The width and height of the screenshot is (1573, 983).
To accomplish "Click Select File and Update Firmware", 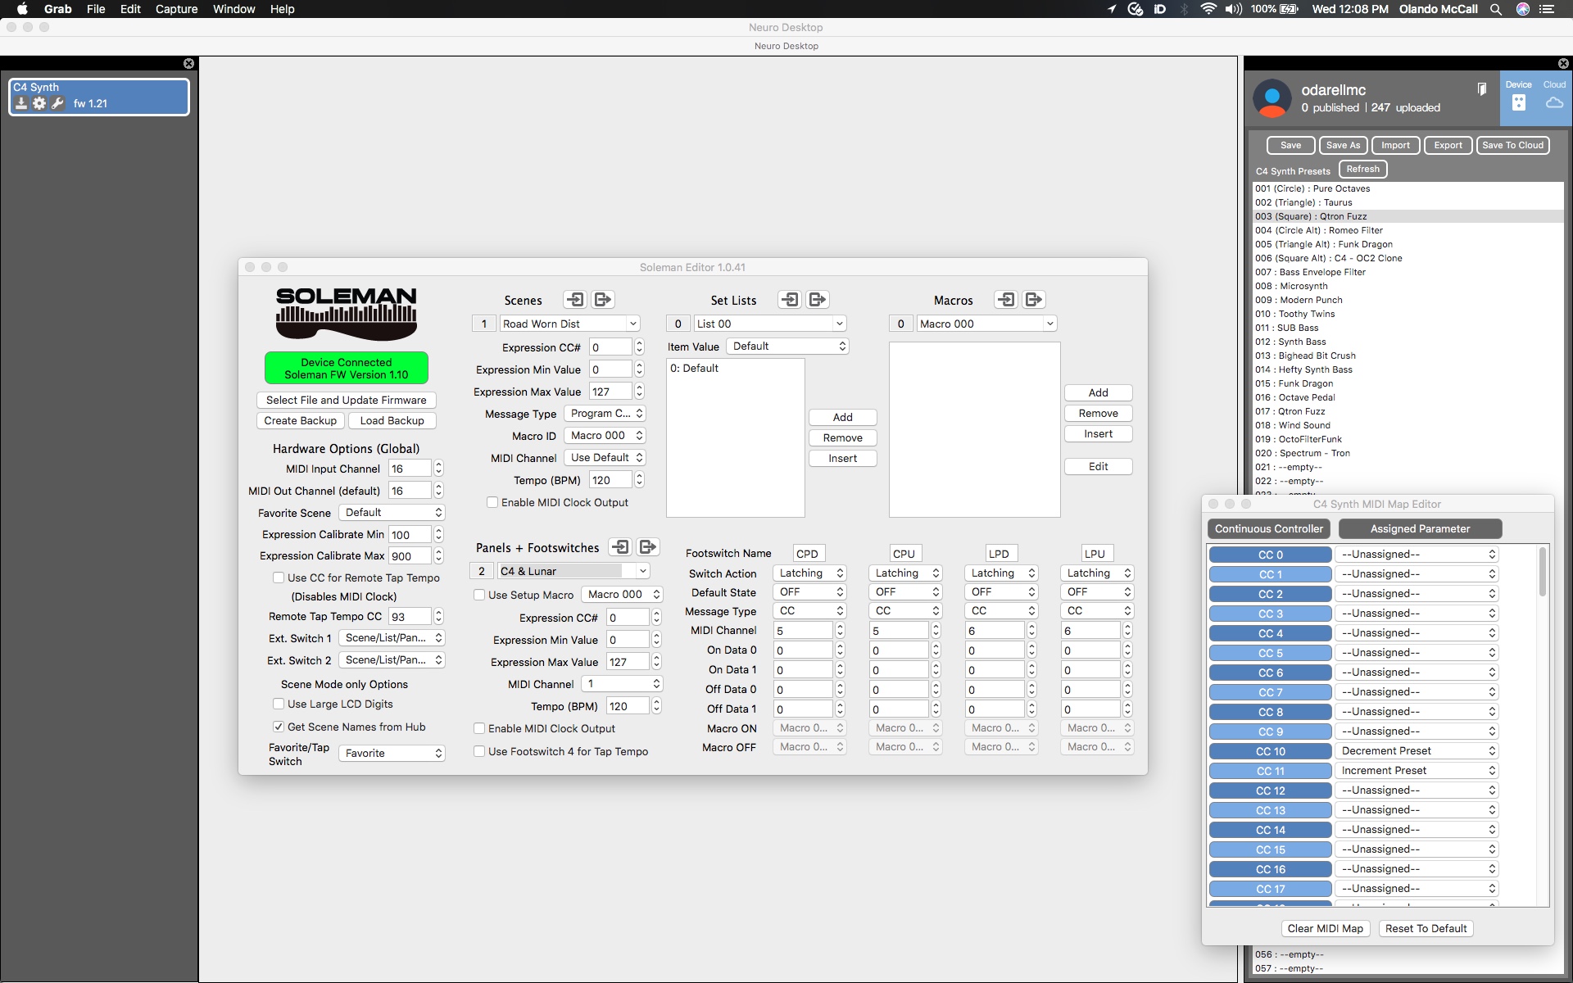I will coord(347,400).
